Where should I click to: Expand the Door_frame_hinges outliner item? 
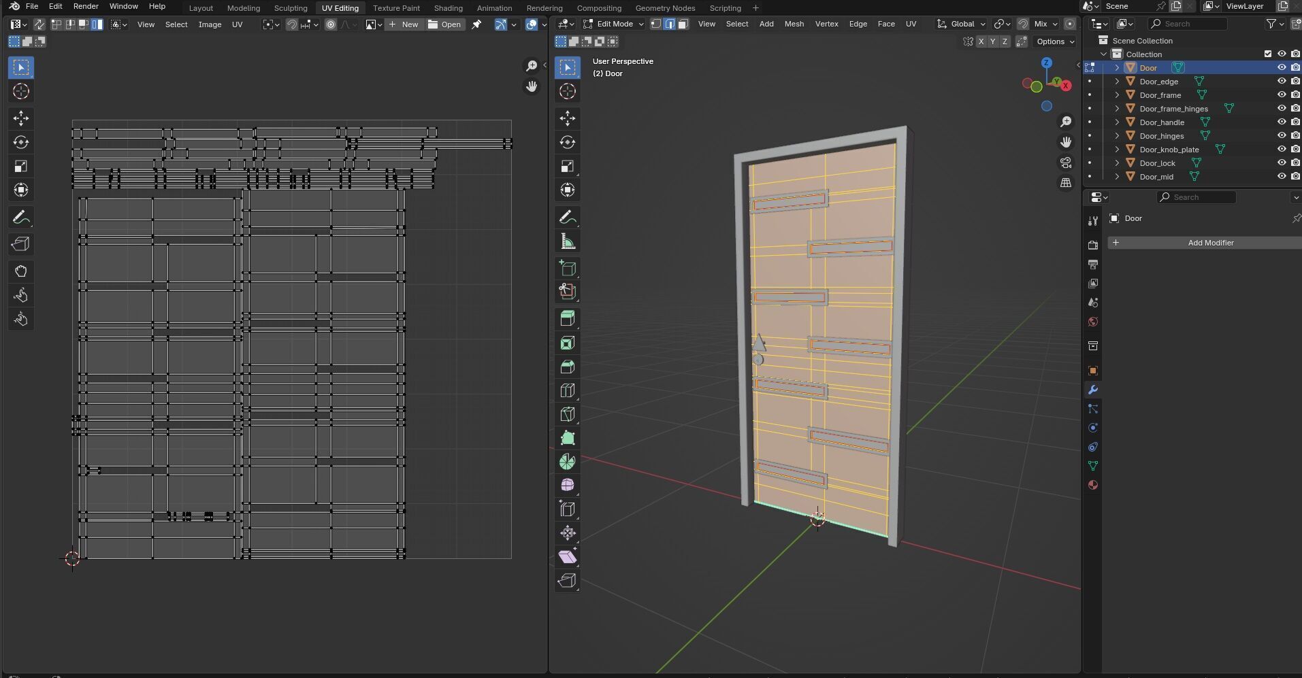pyautogui.click(x=1117, y=108)
